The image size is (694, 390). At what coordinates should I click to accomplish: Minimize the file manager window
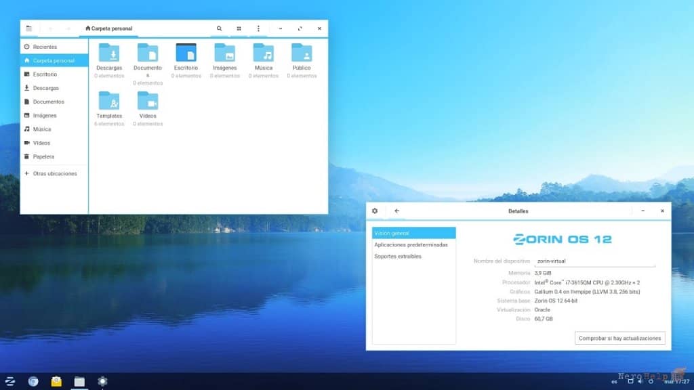(x=280, y=28)
